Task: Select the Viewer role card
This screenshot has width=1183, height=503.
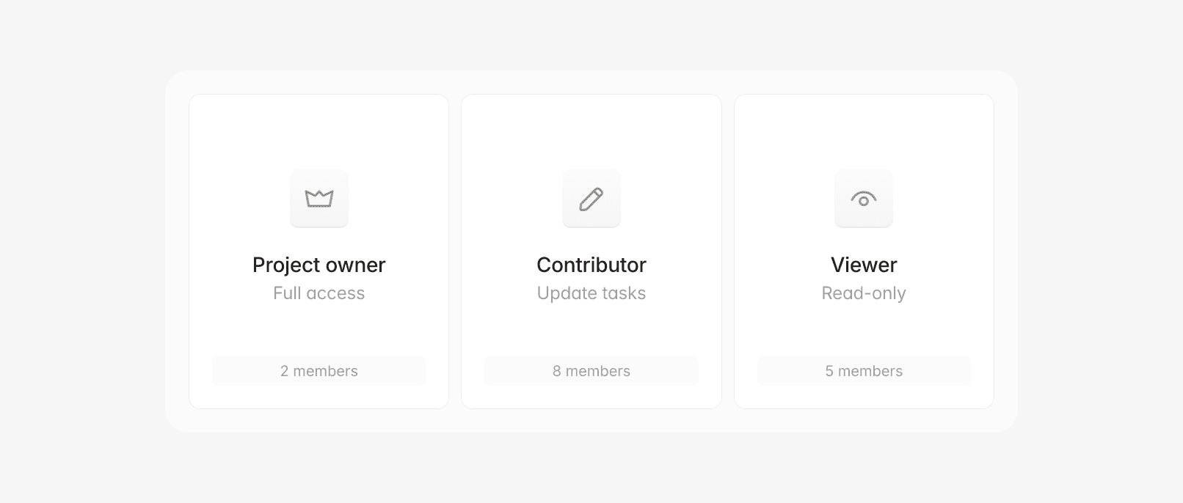Action: (864, 147)
